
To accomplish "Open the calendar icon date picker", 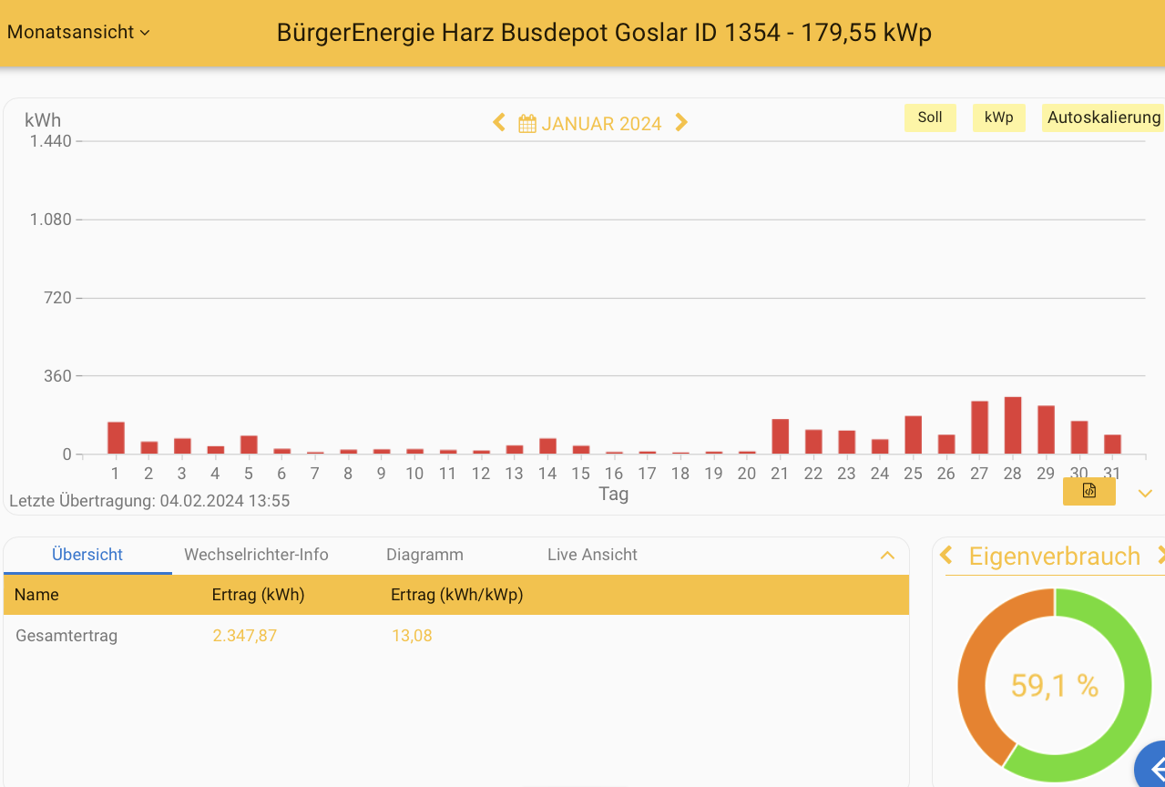I will [527, 124].
